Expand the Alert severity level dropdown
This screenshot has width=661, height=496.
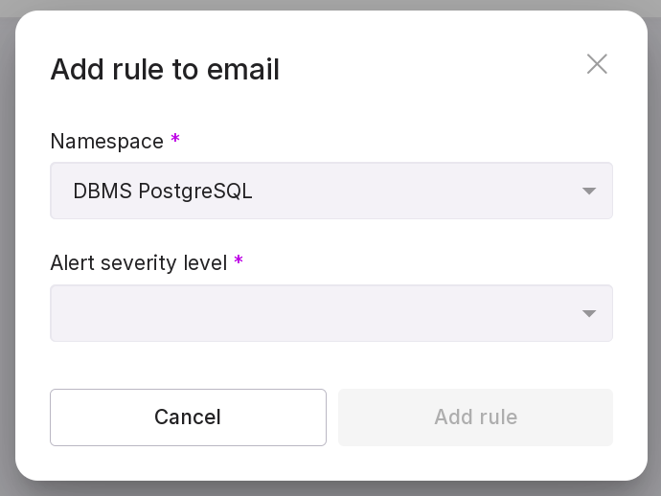pyautogui.click(x=330, y=313)
